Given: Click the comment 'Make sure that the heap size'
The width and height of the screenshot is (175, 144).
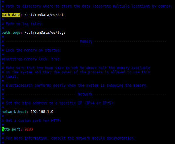Looking at the screenshot, I should (x=76, y=68).
